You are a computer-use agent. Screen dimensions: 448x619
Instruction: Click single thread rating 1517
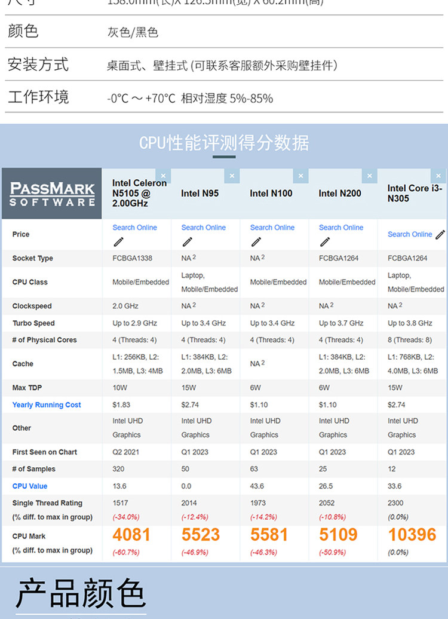click(121, 503)
